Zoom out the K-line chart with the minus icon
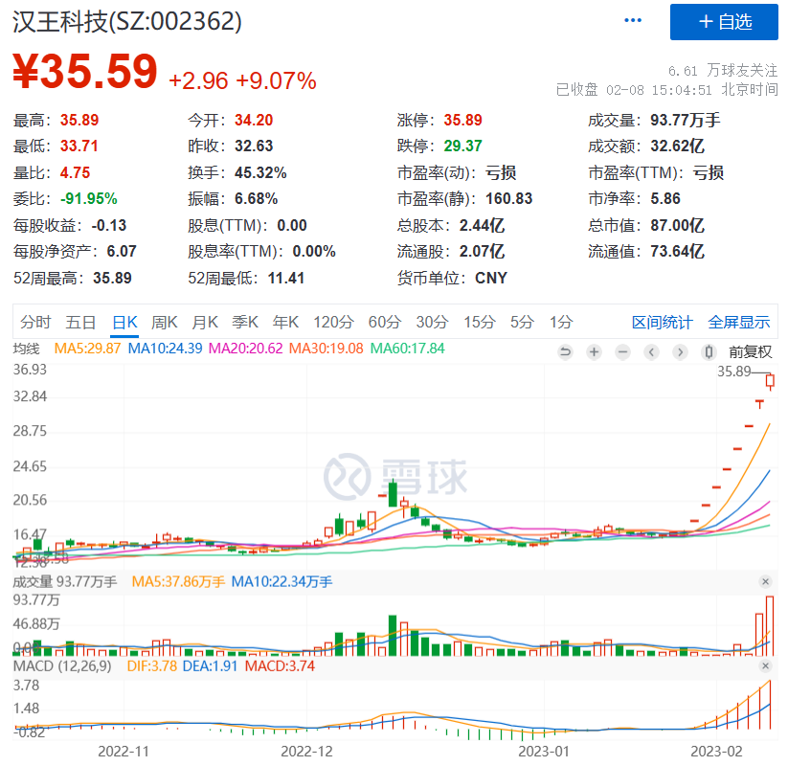 tap(622, 351)
